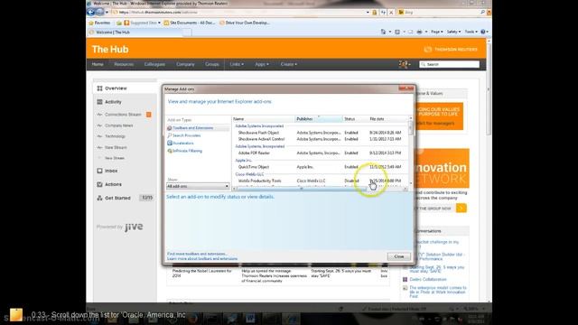Click the Print icon in IE command bar

pos(419,32)
